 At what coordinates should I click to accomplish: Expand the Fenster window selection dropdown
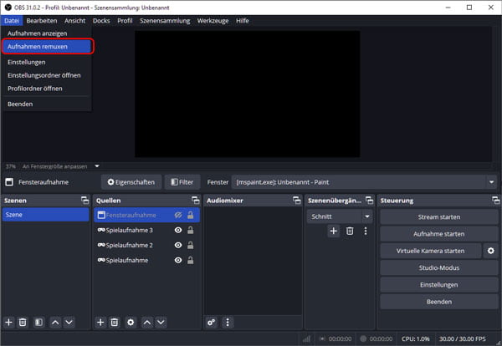point(491,182)
